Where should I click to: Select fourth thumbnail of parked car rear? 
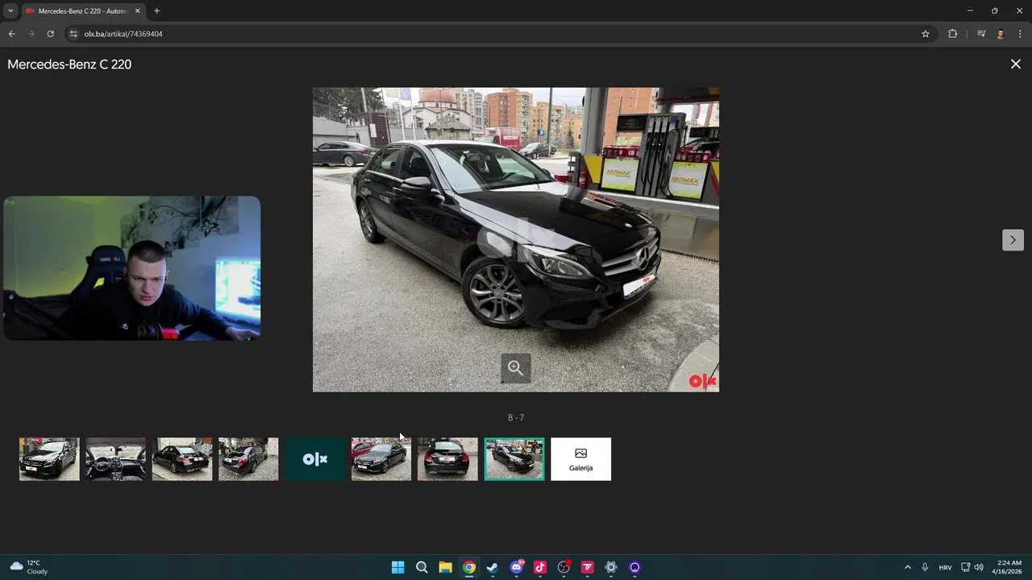pyautogui.click(x=248, y=459)
